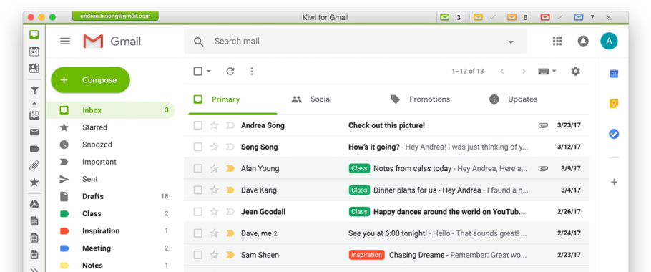
Task: Switch to the Updates tab
Action: pyautogui.click(x=513, y=99)
